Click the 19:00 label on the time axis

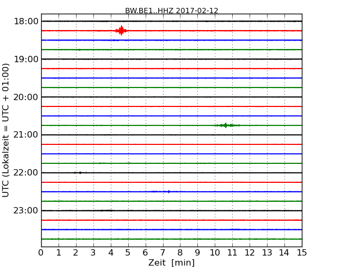pos(26,59)
